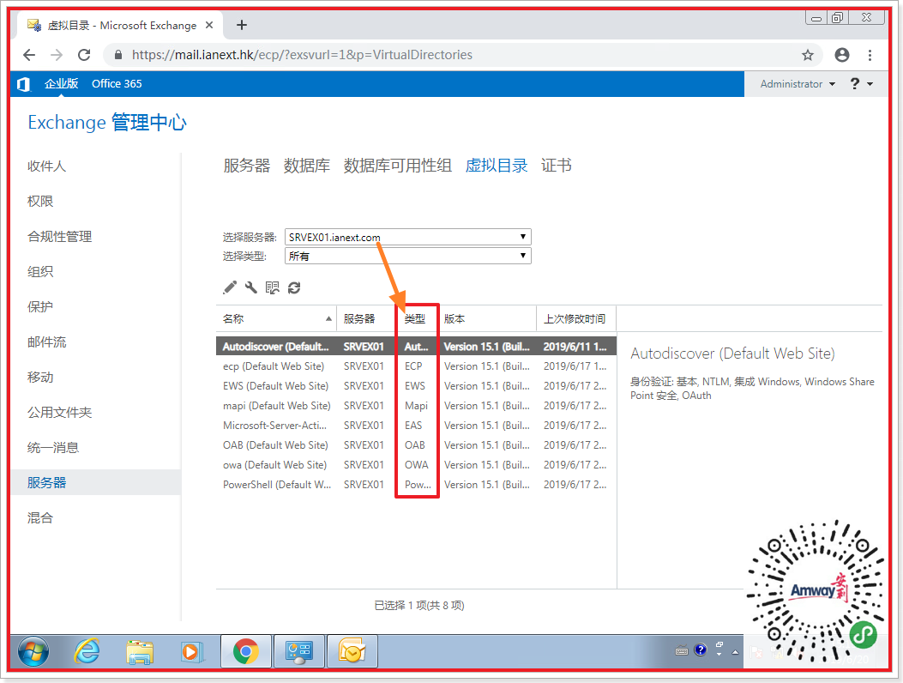Click the 企业版 link in header
903x683 pixels.
(62, 83)
